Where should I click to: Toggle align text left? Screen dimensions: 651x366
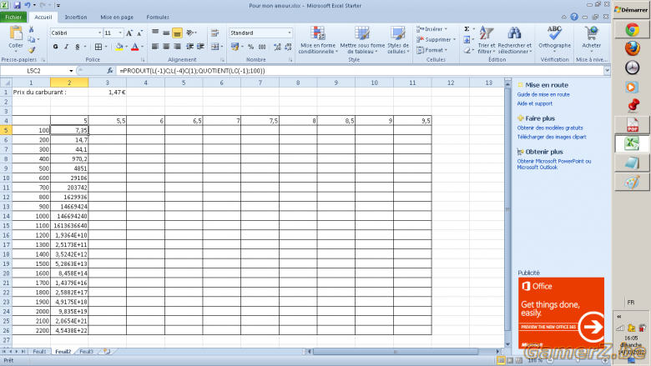[155, 47]
